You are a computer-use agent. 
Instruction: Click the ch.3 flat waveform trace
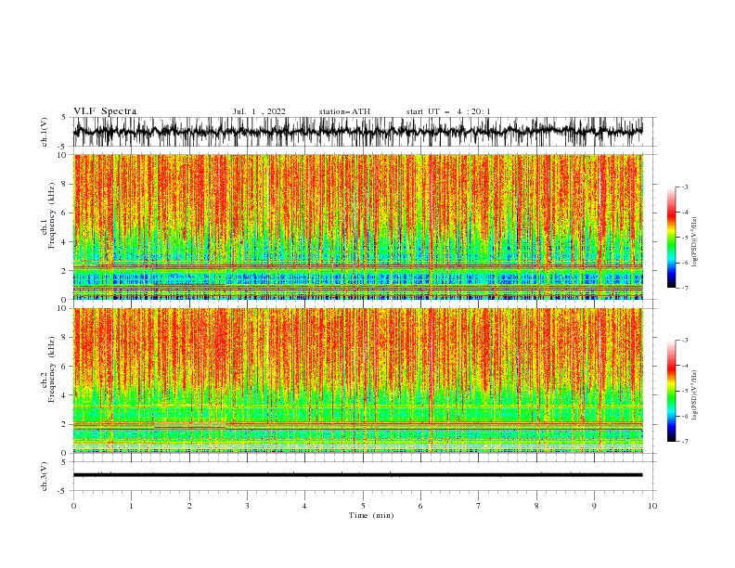[x=358, y=475]
